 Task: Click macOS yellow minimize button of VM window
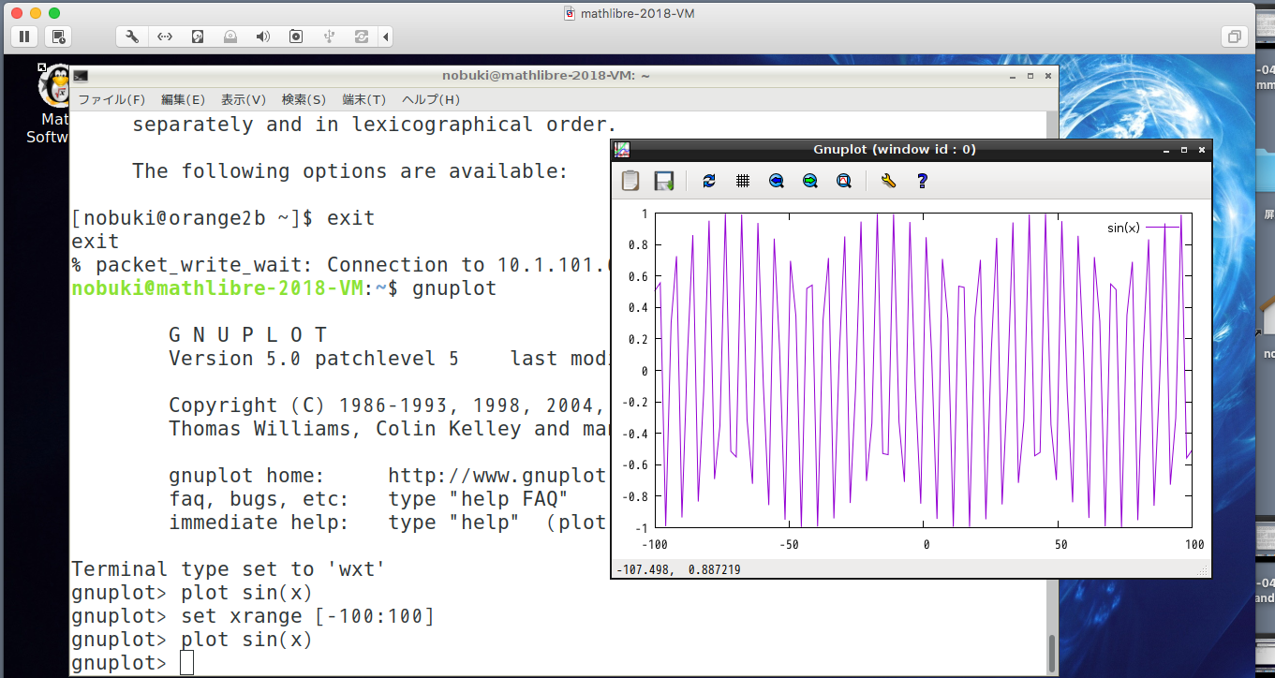pyautogui.click(x=36, y=13)
